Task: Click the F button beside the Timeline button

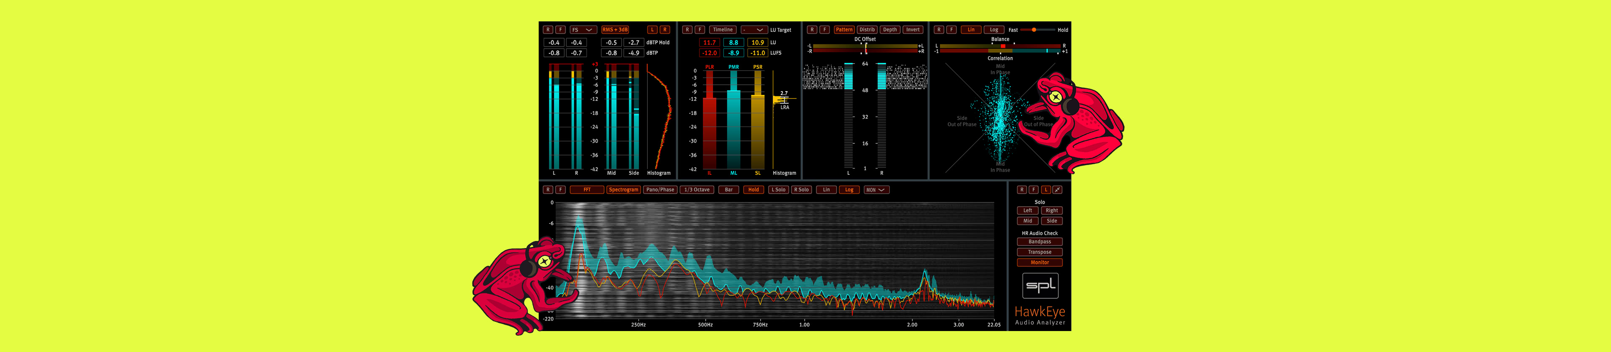Action: (700, 30)
